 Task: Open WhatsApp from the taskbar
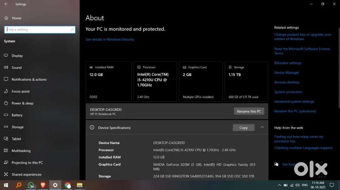(x=31, y=185)
